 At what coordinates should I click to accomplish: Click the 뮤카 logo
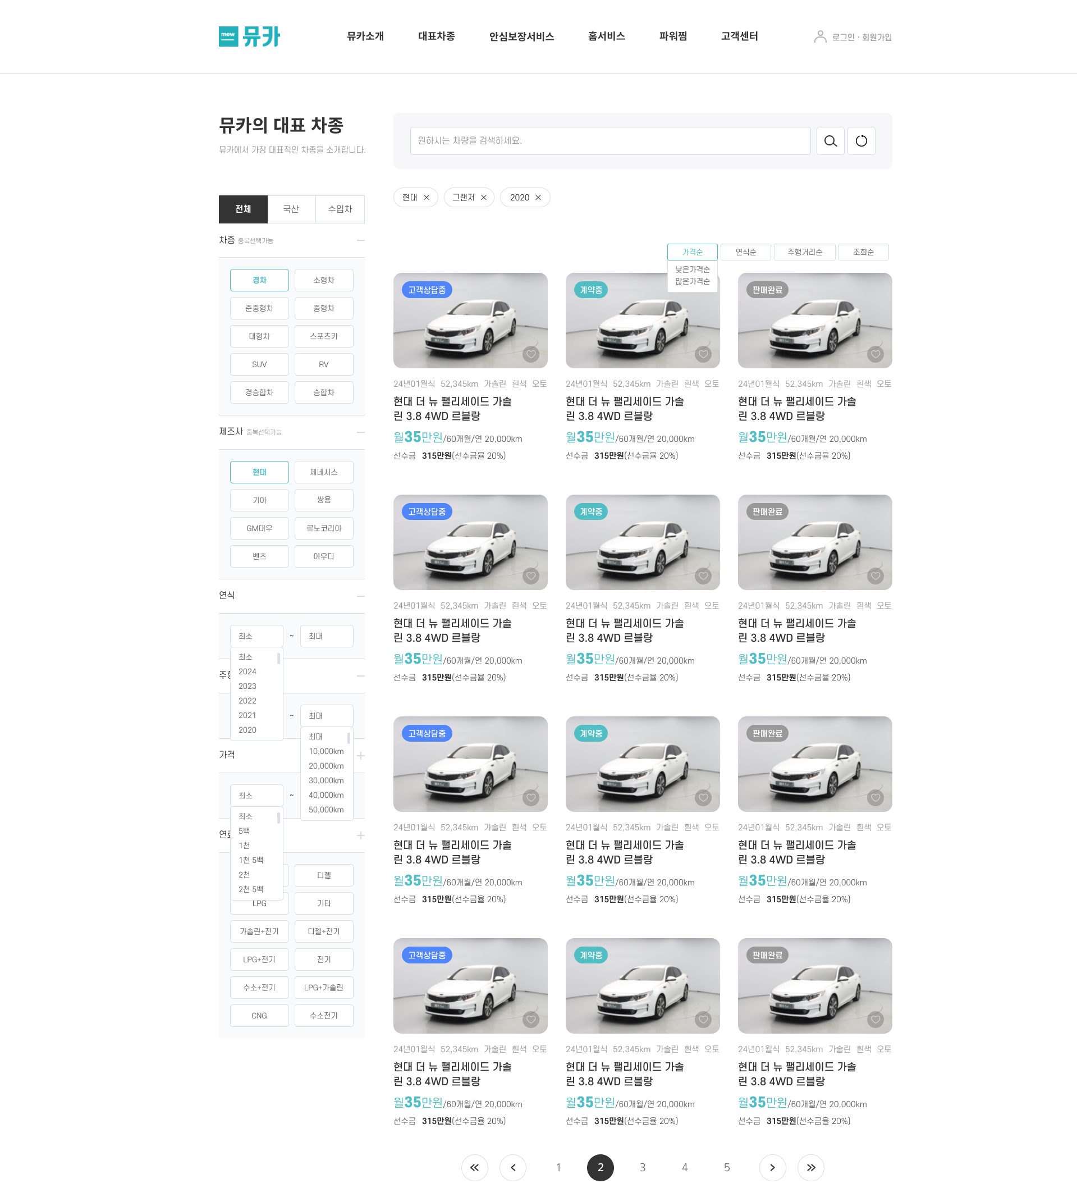point(249,36)
